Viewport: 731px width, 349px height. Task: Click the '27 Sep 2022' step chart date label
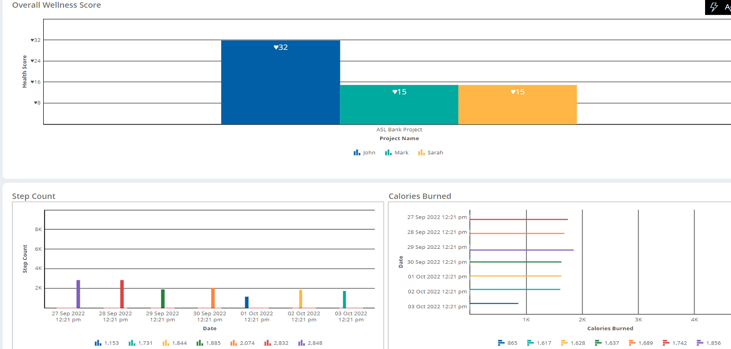(68, 314)
